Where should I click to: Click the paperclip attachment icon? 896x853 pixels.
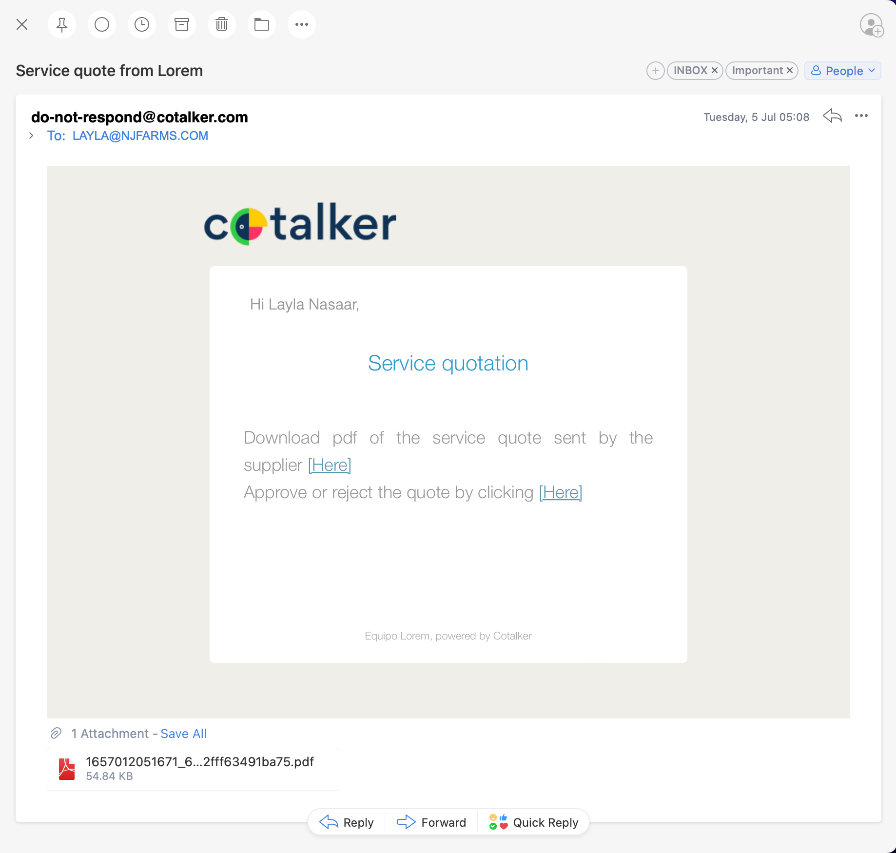click(56, 733)
